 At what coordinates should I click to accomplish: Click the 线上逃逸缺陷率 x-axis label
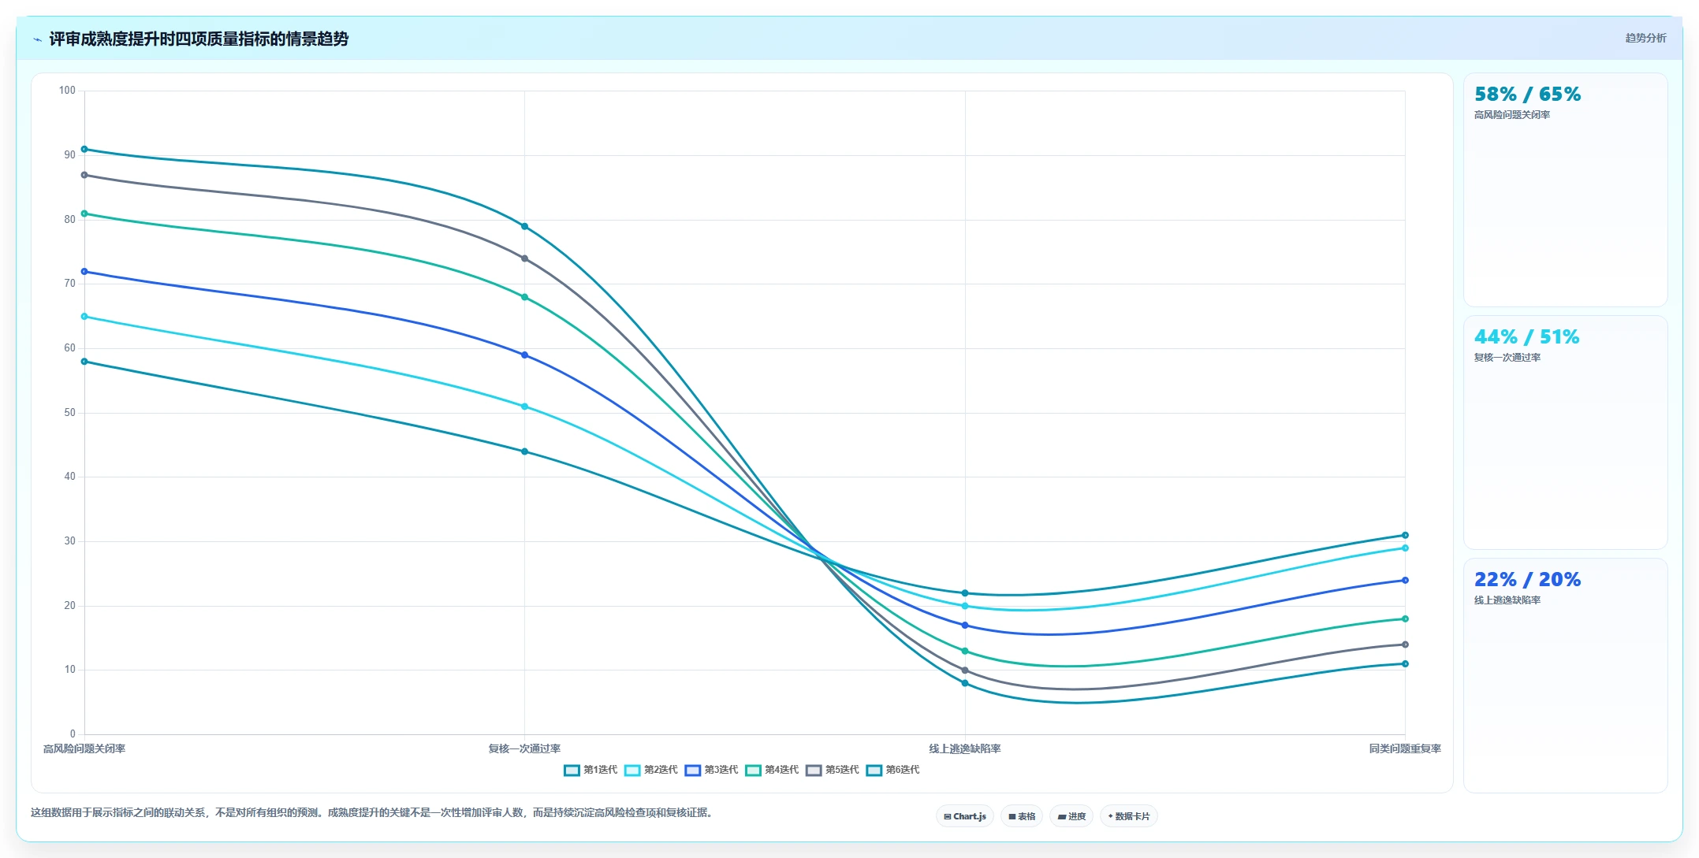click(x=965, y=748)
